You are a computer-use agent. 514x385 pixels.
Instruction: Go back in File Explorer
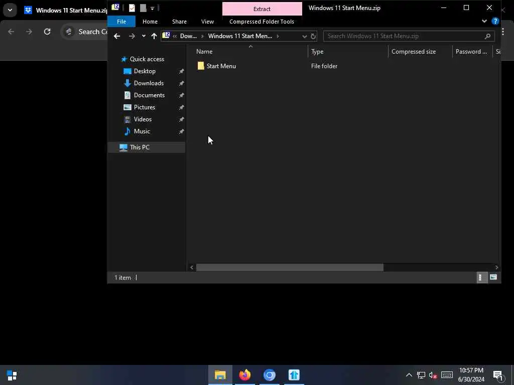click(117, 36)
